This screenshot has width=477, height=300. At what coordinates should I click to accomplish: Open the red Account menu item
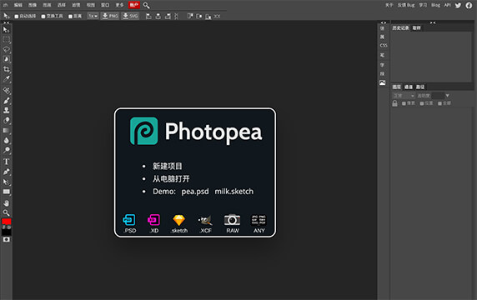point(134,5)
